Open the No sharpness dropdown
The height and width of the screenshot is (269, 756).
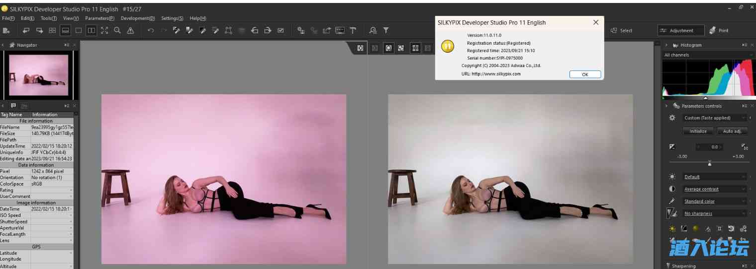pos(715,213)
